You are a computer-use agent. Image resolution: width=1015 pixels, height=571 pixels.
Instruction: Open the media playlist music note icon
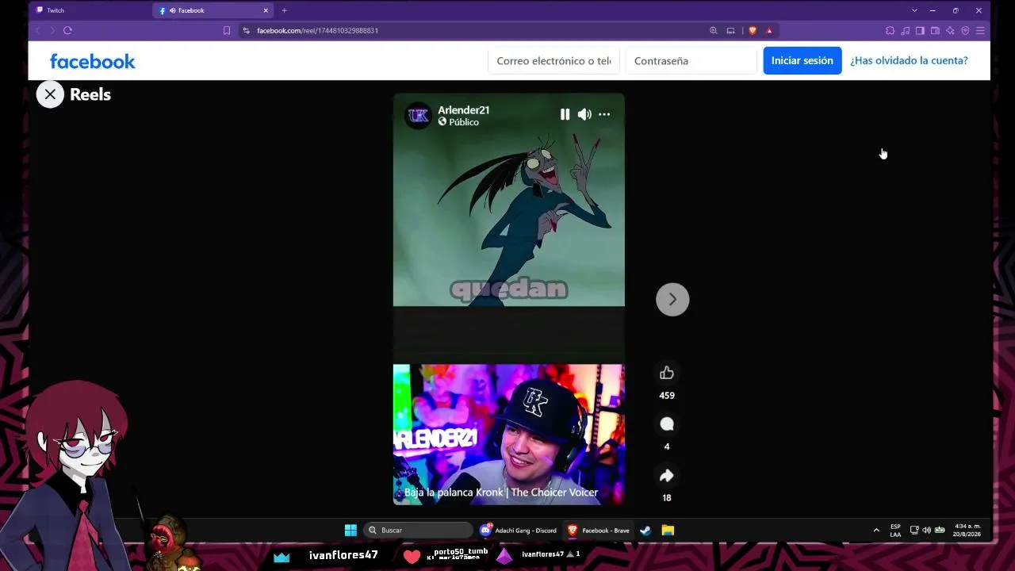click(x=905, y=30)
